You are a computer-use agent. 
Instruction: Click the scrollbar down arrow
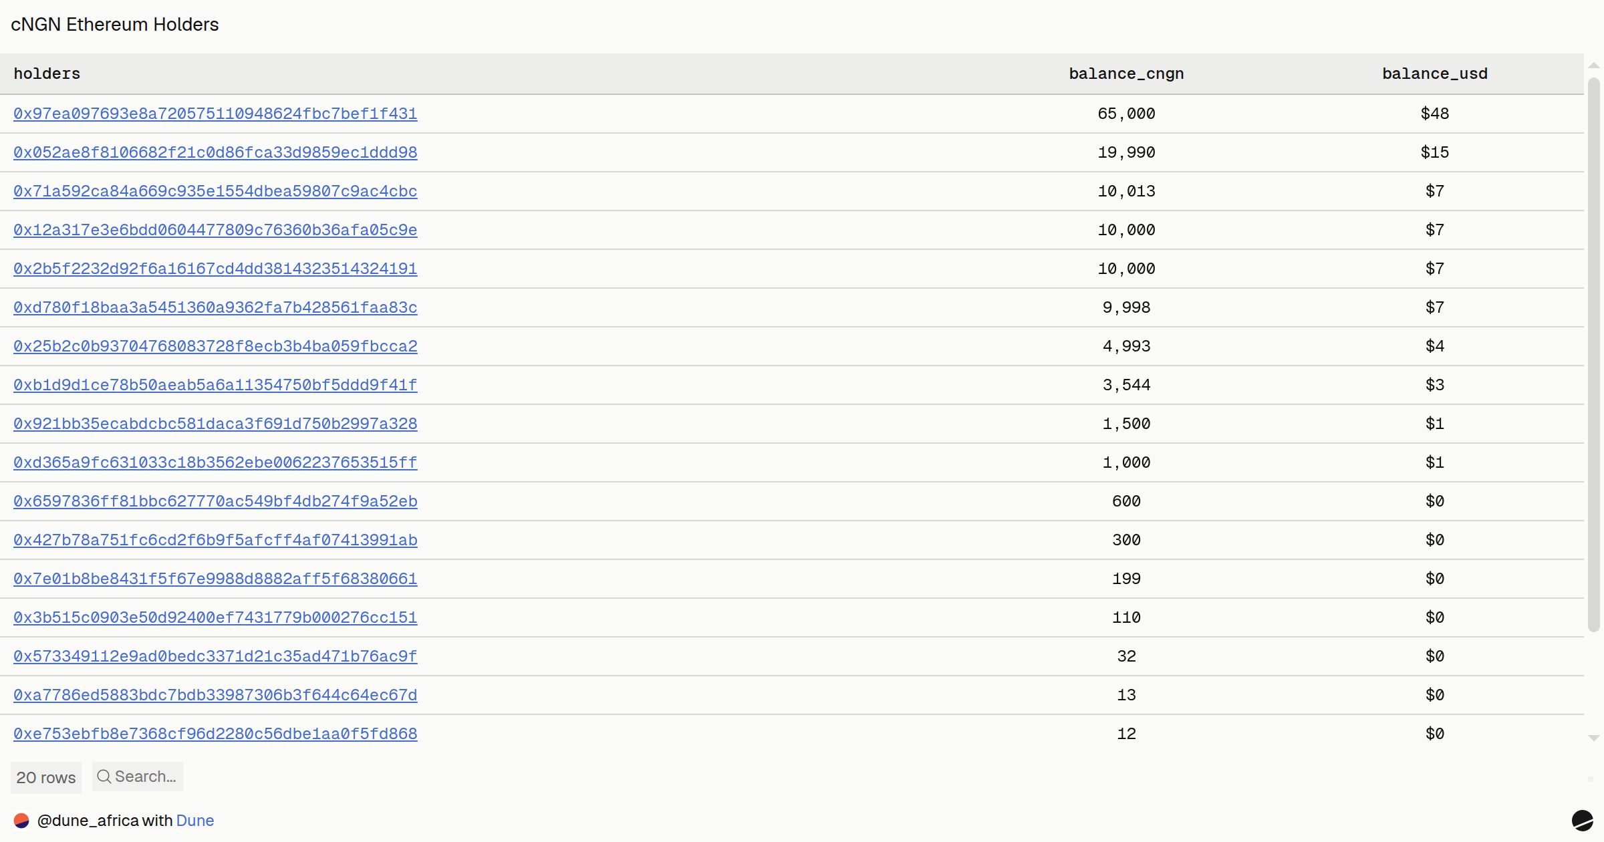pyautogui.click(x=1594, y=738)
